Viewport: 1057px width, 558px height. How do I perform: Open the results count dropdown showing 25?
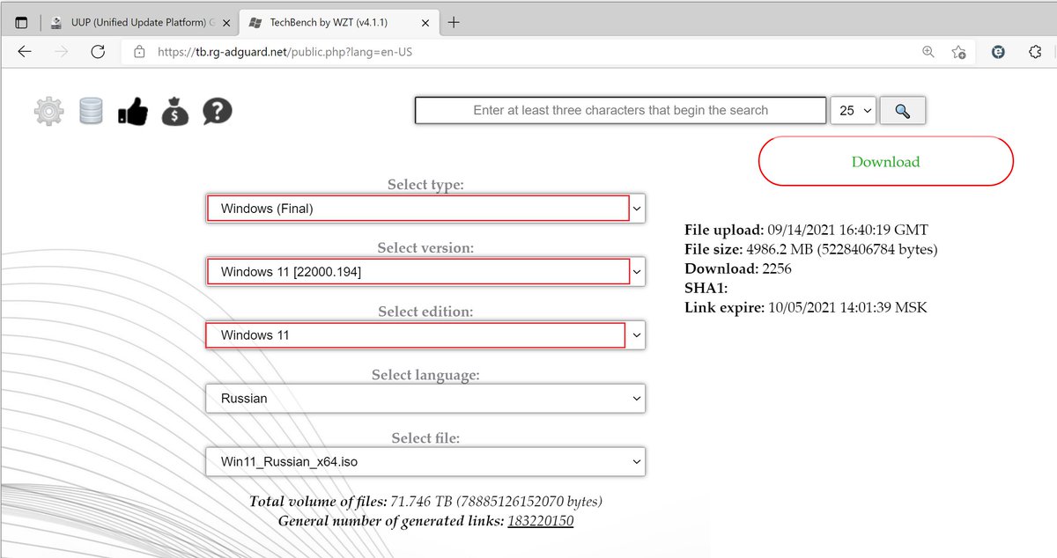(x=854, y=110)
